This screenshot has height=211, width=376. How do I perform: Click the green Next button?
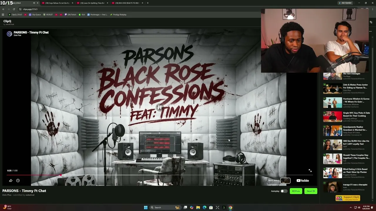pos(310,191)
